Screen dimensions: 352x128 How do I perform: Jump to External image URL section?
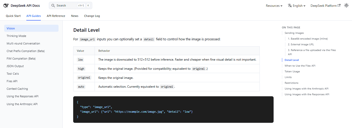pyautogui.click(x=301, y=44)
